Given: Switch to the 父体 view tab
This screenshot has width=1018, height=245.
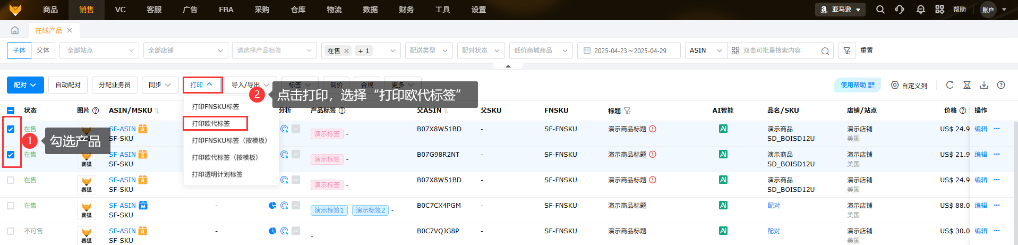Looking at the screenshot, I should pos(43,50).
